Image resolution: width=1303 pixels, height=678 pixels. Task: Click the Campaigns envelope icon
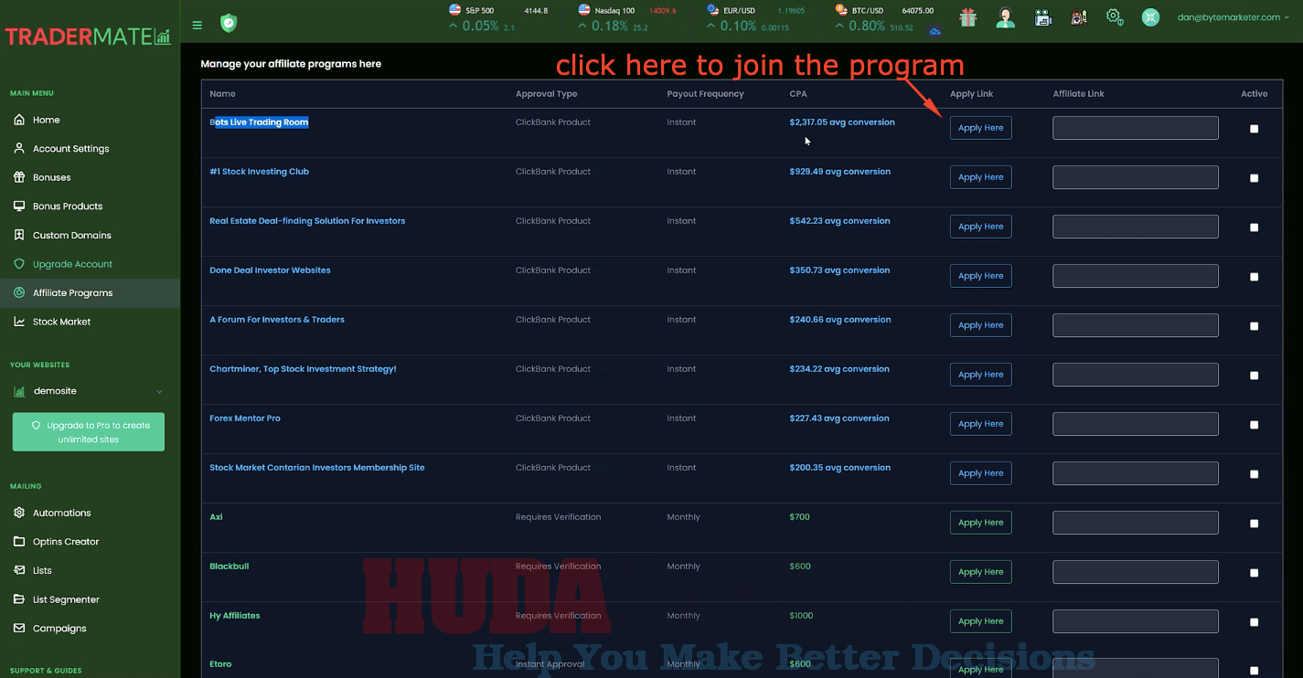pos(19,628)
